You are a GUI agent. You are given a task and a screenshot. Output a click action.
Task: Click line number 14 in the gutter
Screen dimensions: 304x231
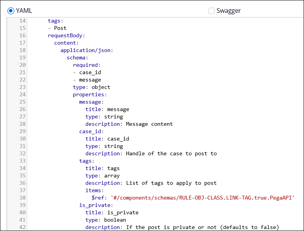tap(22, 21)
